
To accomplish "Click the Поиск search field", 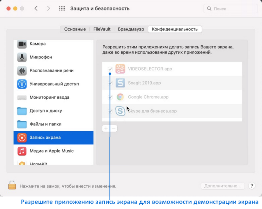I will [x=231, y=9].
